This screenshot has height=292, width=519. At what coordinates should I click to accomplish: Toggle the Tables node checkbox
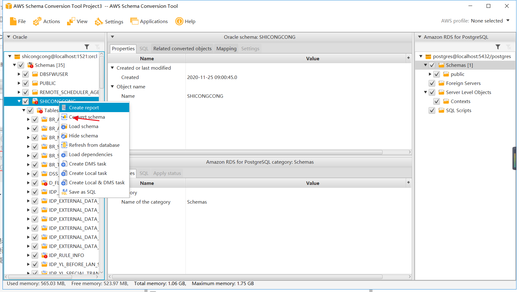click(30, 111)
